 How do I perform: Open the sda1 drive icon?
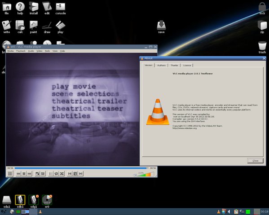(x=7, y=202)
